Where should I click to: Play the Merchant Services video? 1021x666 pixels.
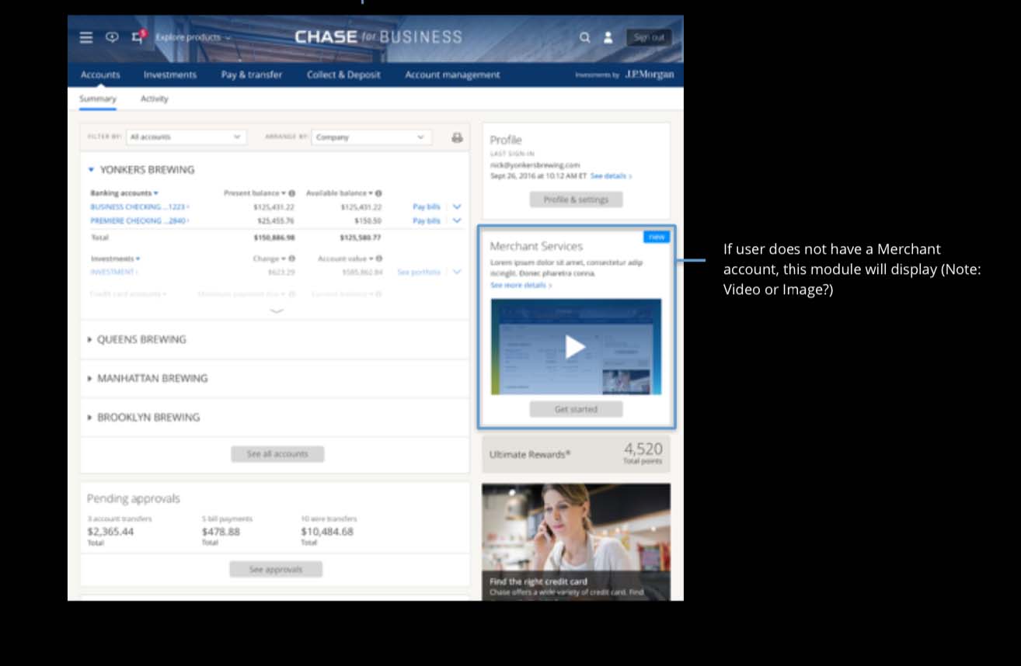(575, 347)
